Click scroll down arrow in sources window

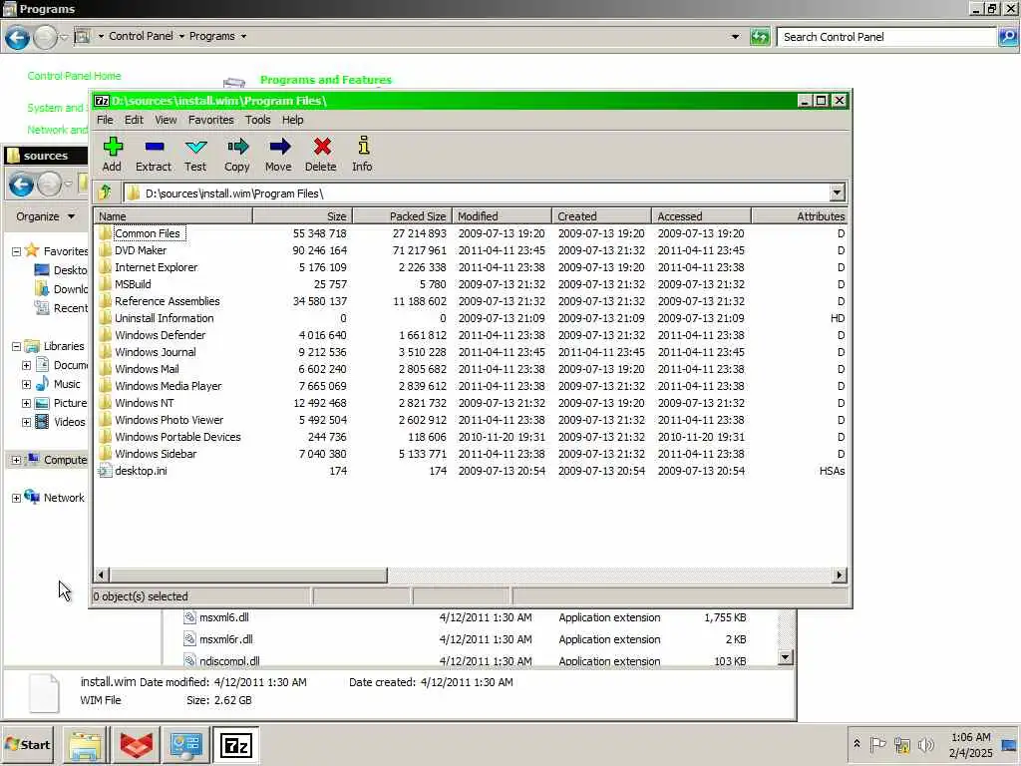786,657
